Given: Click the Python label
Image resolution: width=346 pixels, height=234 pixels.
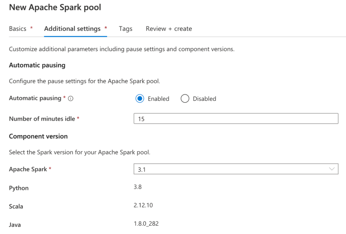Looking at the screenshot, I should pyautogui.click(x=19, y=188).
